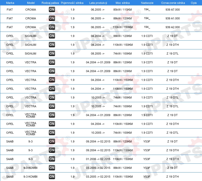
Task: Select engine code 939 A7.000
Action: coord(173,10)
